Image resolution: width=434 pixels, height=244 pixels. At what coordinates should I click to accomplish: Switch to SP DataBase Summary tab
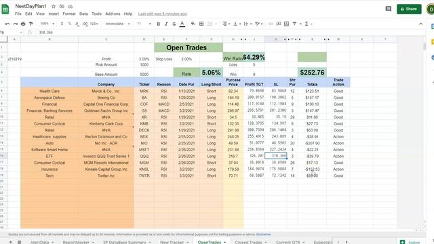[127, 242]
